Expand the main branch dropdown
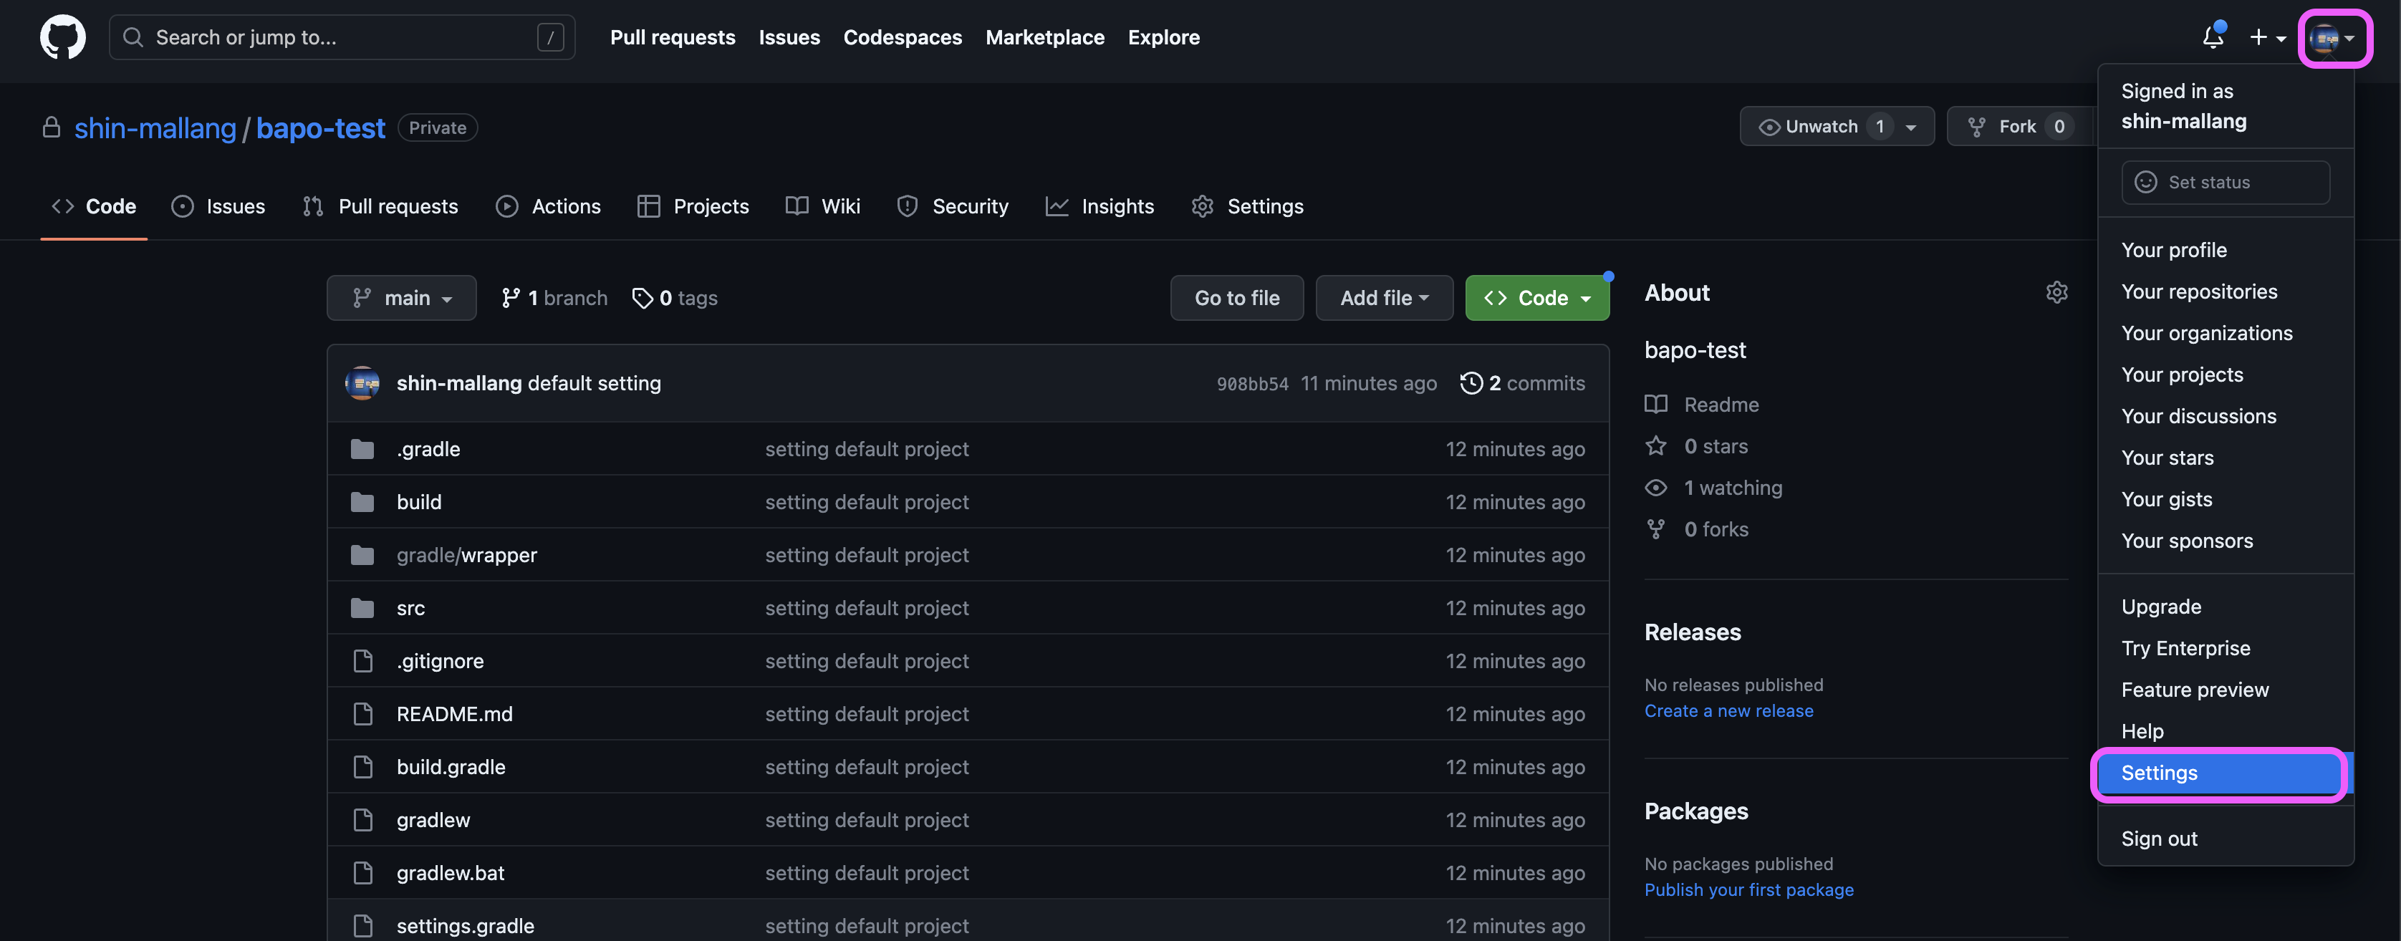The width and height of the screenshot is (2401, 941). click(402, 298)
